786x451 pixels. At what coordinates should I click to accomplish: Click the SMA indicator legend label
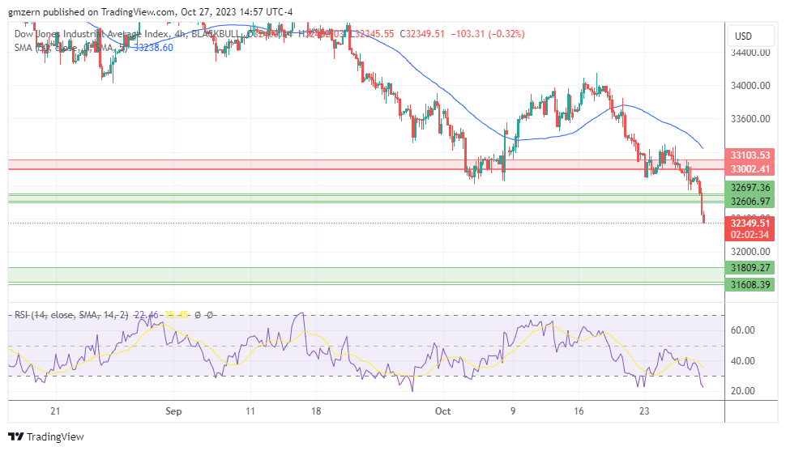[x=70, y=48]
